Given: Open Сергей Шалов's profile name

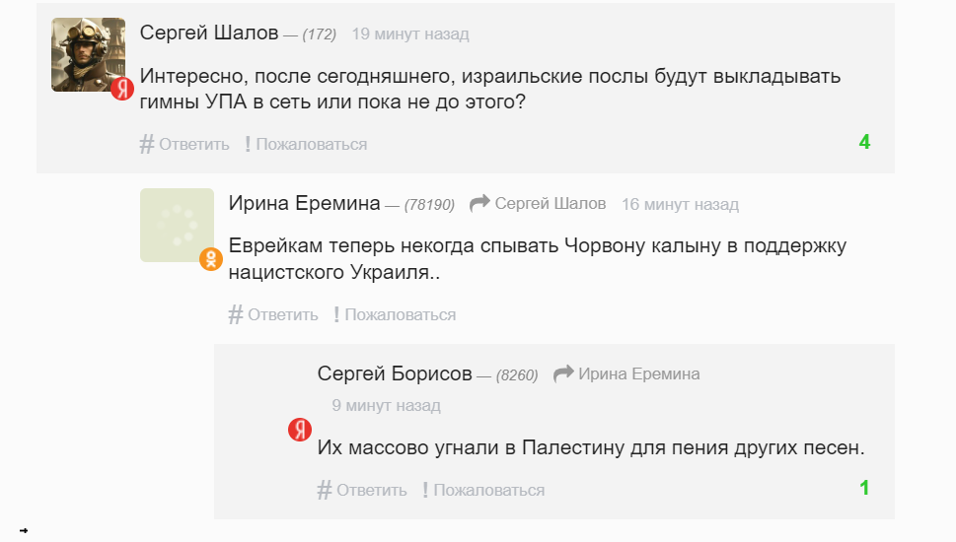Looking at the screenshot, I should click(209, 34).
